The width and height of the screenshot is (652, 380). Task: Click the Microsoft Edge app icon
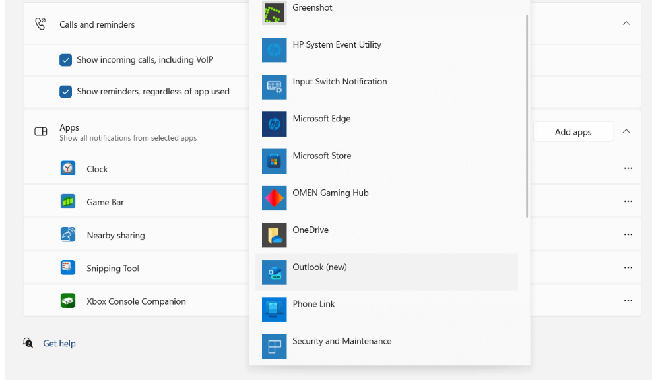tap(274, 124)
